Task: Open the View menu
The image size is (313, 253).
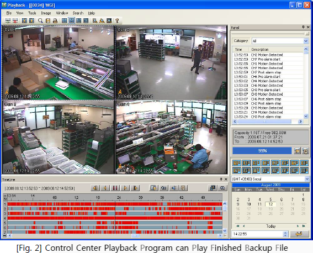Action: tap(20, 13)
